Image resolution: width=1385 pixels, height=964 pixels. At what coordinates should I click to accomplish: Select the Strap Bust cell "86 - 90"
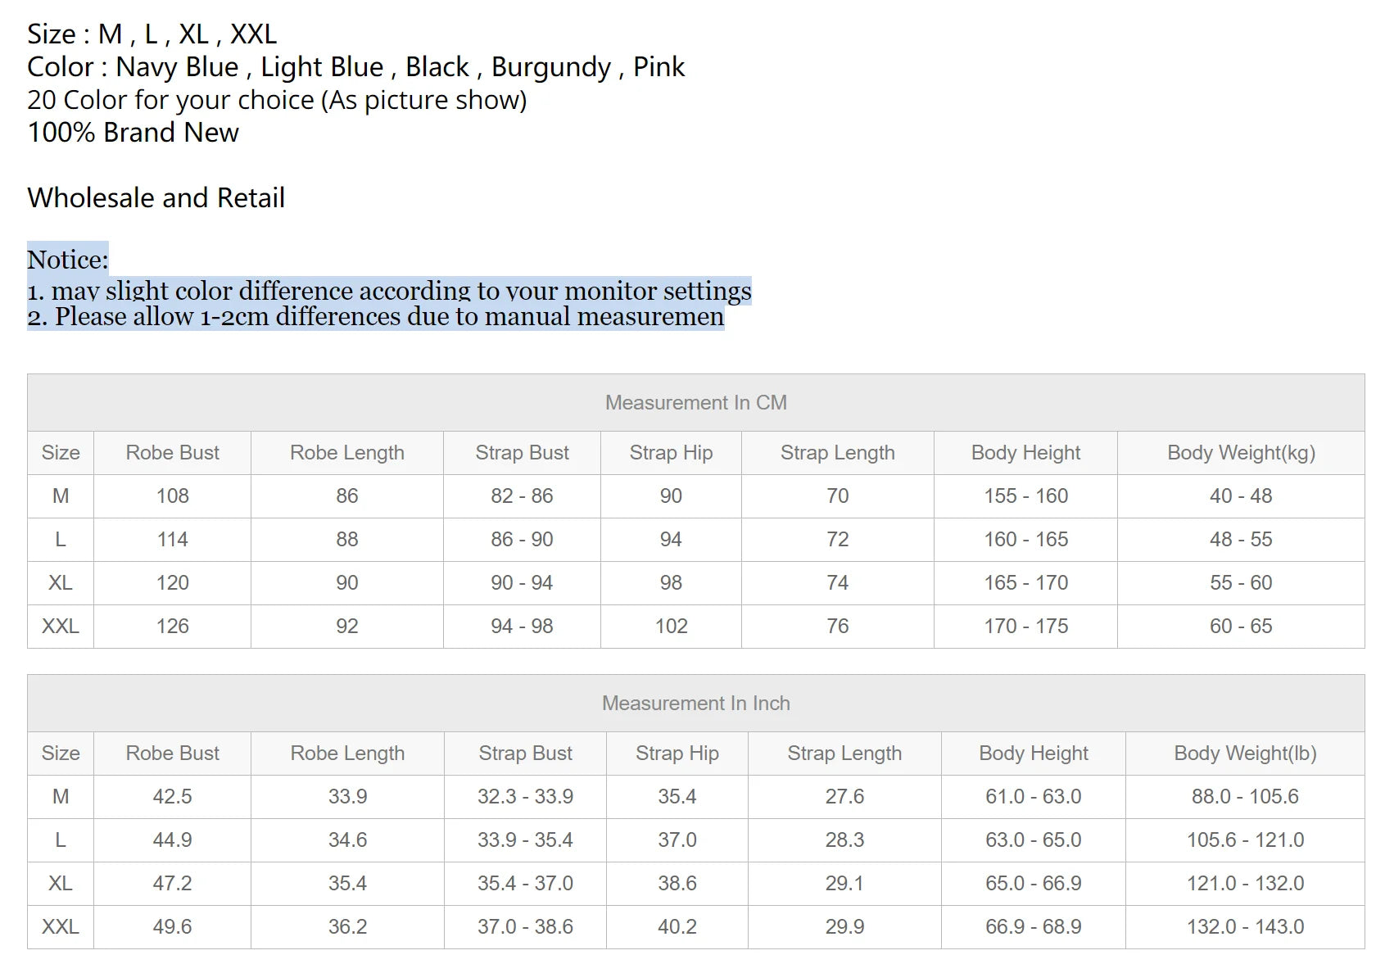pyautogui.click(x=522, y=540)
